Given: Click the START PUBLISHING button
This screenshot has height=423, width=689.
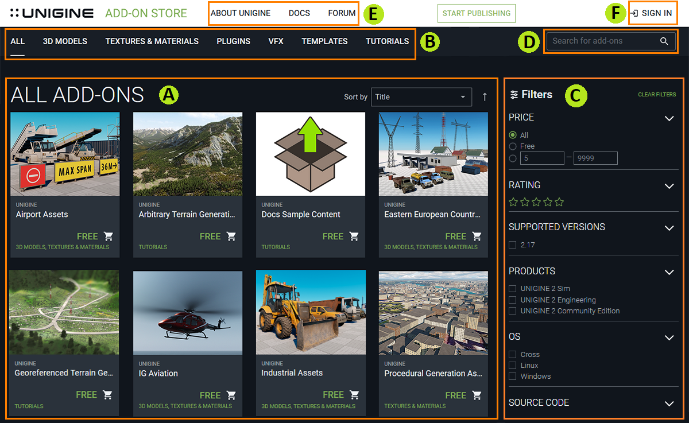Looking at the screenshot, I should click(477, 13).
